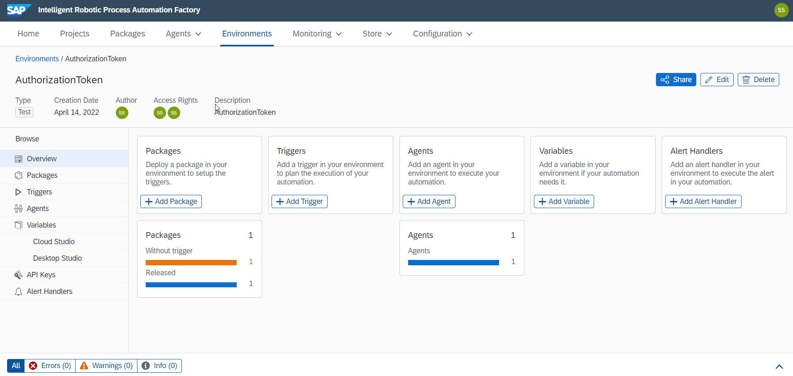
Task: Open the Packages tab in top navigation
Action: tap(127, 34)
